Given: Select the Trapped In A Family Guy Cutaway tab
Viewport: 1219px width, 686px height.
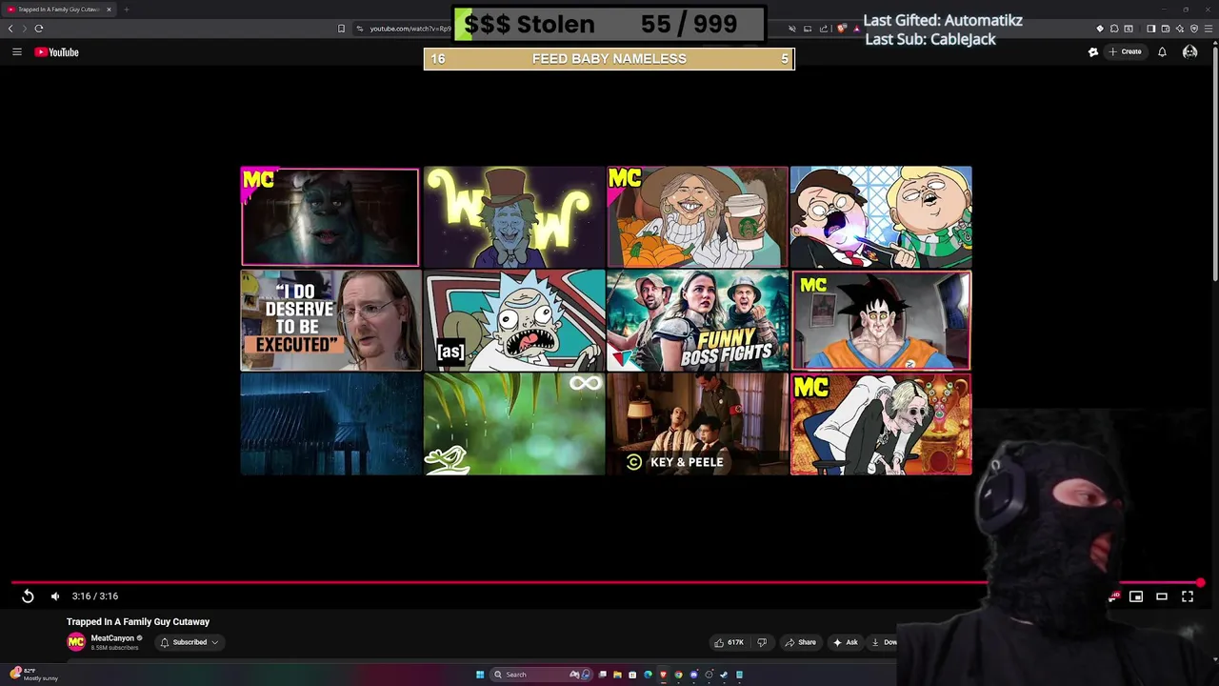Looking at the screenshot, I should (x=57, y=10).
